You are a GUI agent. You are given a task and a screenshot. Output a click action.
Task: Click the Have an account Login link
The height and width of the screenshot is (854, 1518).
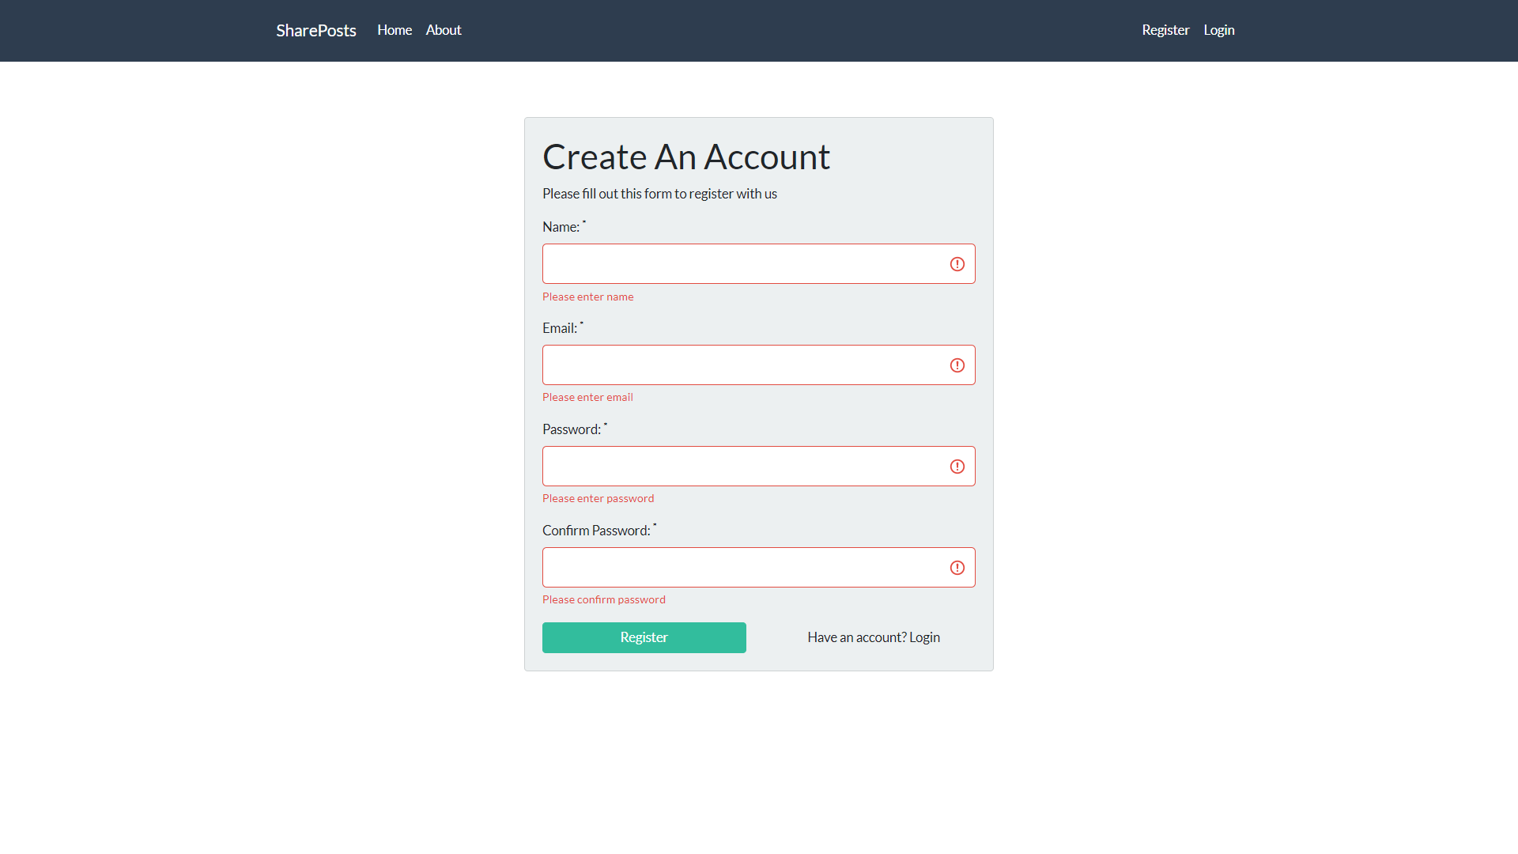[x=873, y=636]
